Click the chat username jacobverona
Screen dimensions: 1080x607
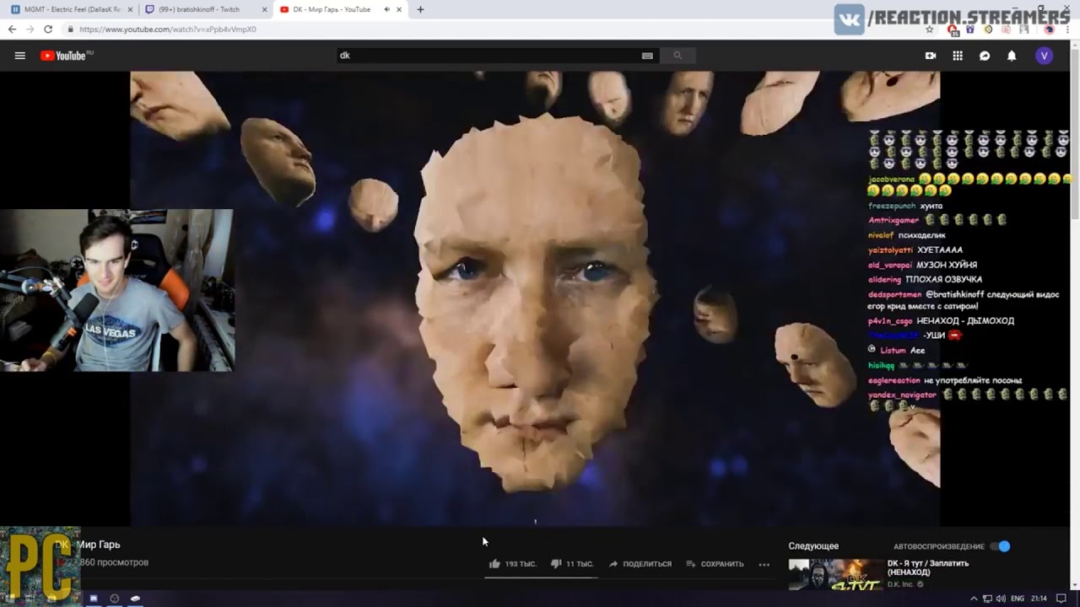(x=891, y=180)
